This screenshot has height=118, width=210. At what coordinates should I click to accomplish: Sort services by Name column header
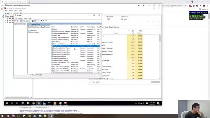53,27
